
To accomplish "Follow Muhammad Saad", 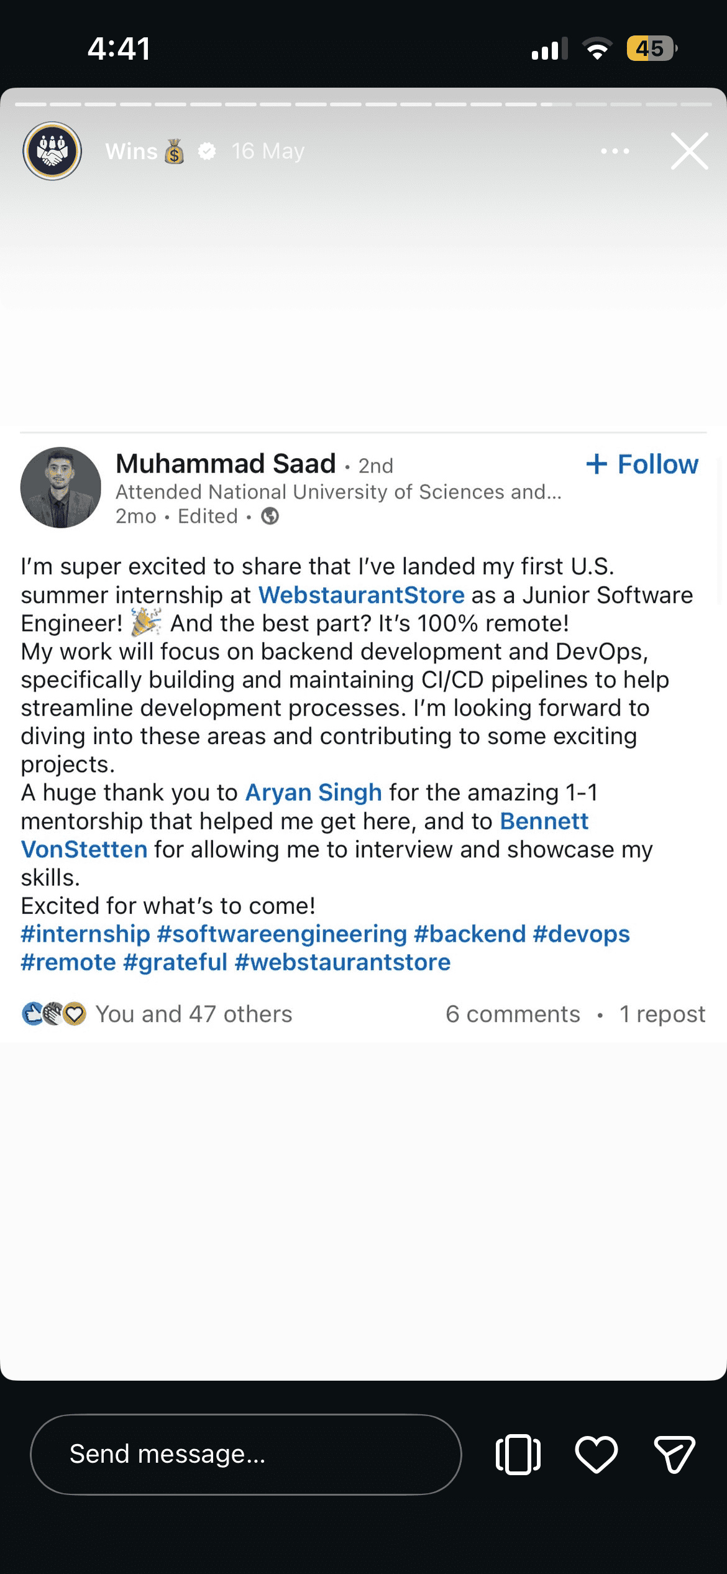I will click(642, 464).
